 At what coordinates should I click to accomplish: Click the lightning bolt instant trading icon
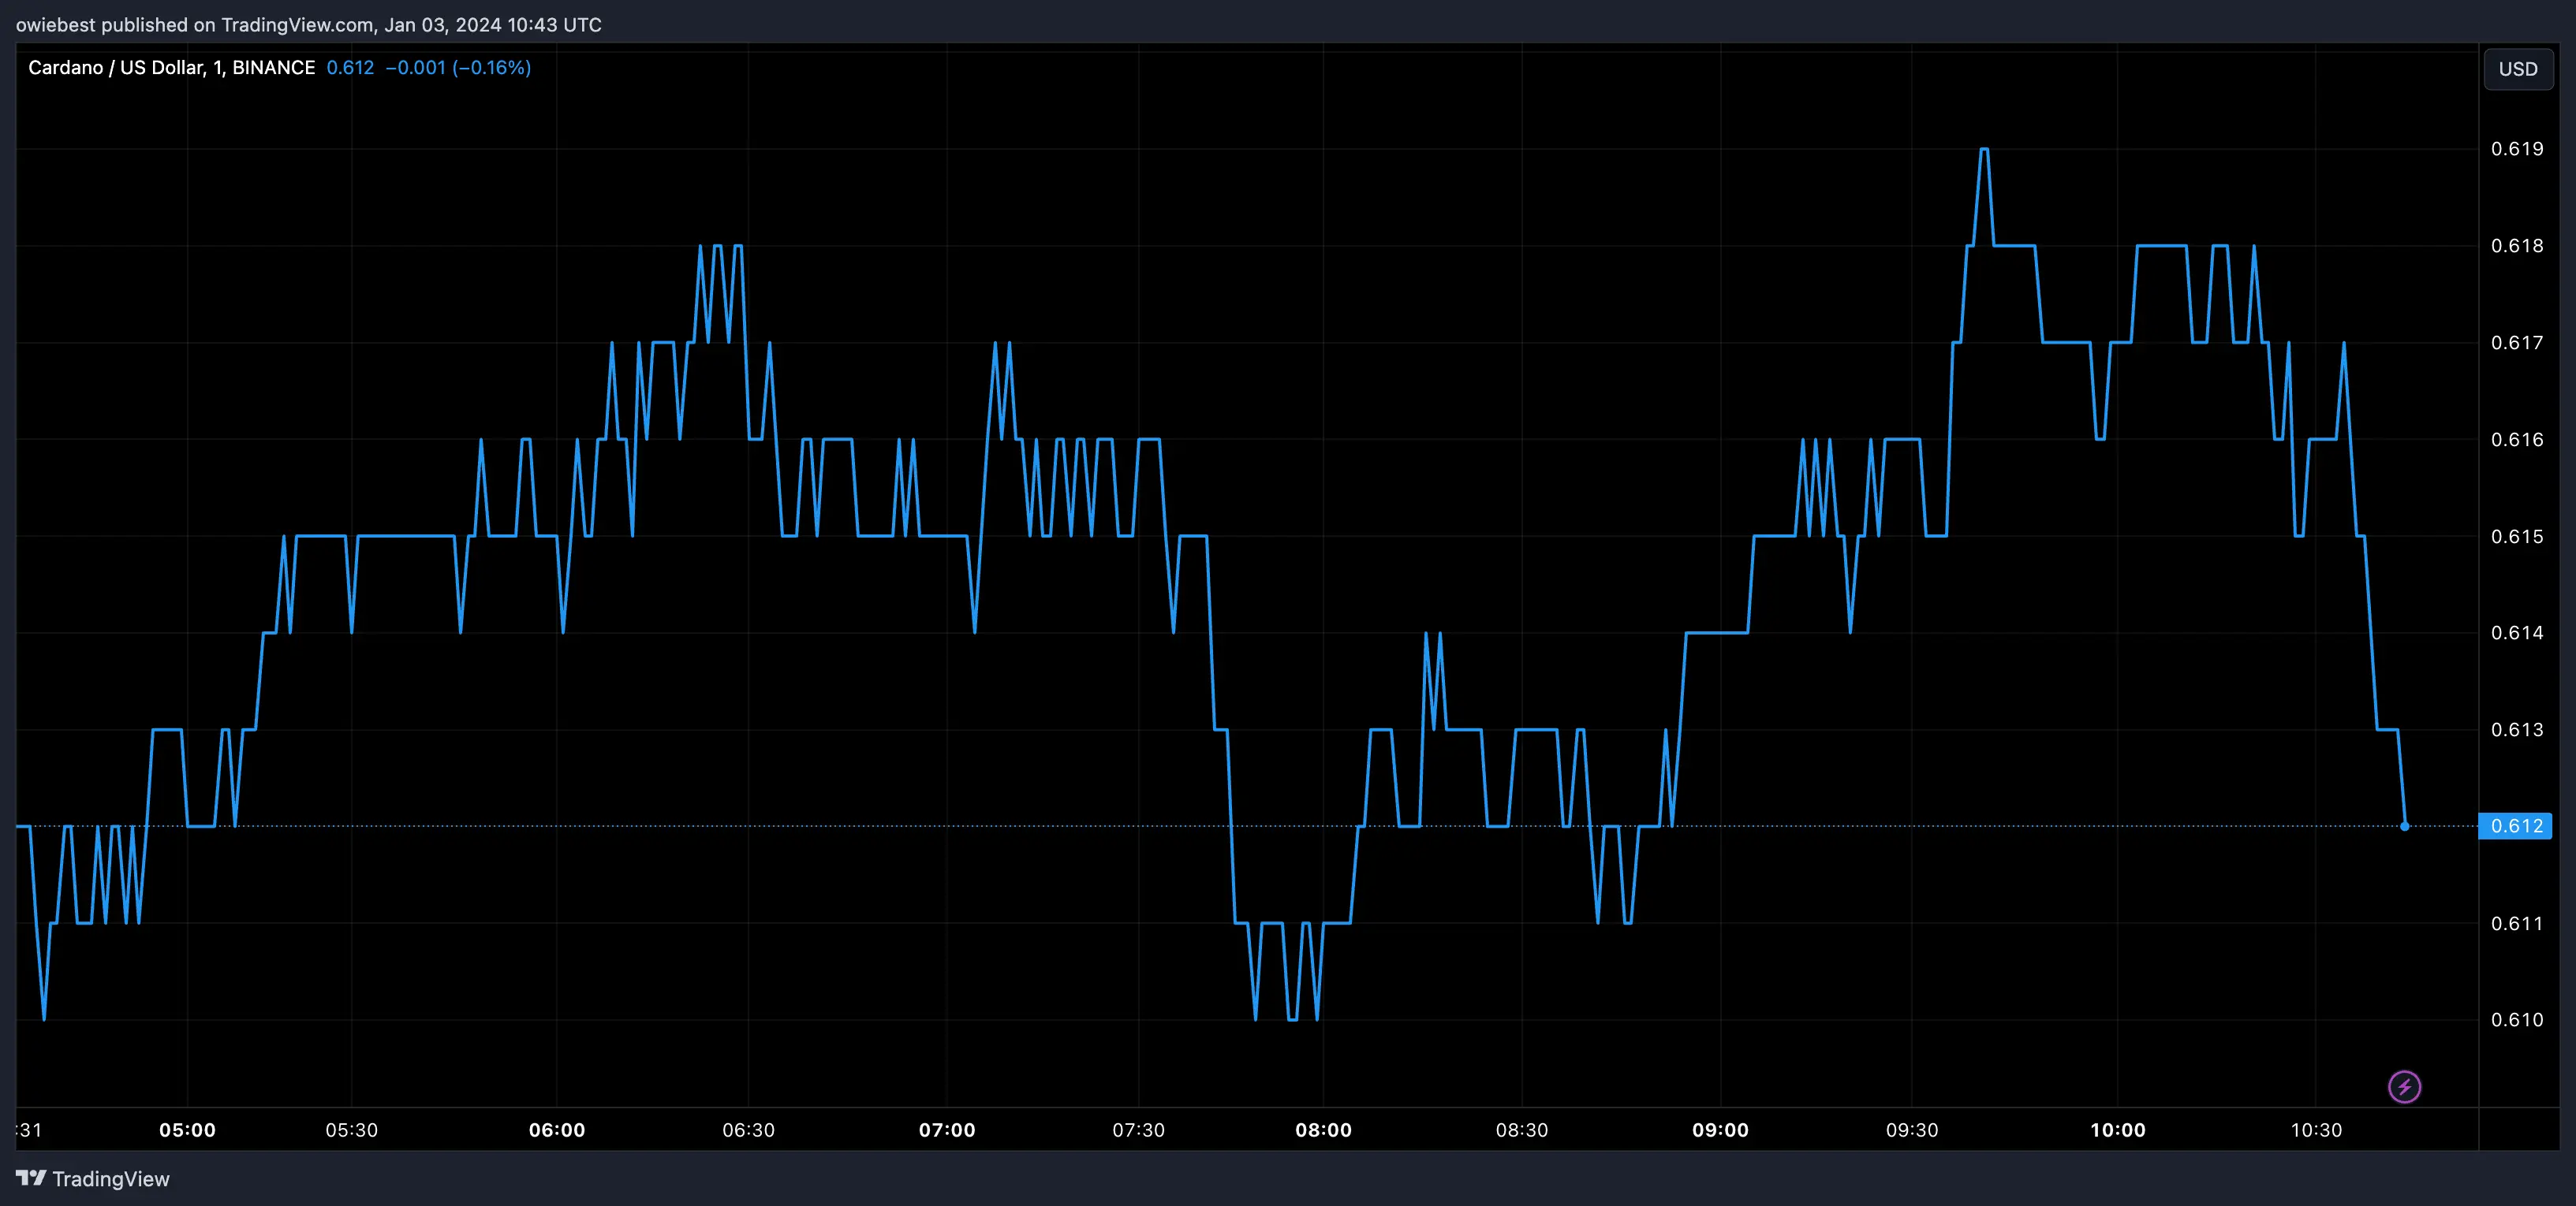click(x=2405, y=1086)
